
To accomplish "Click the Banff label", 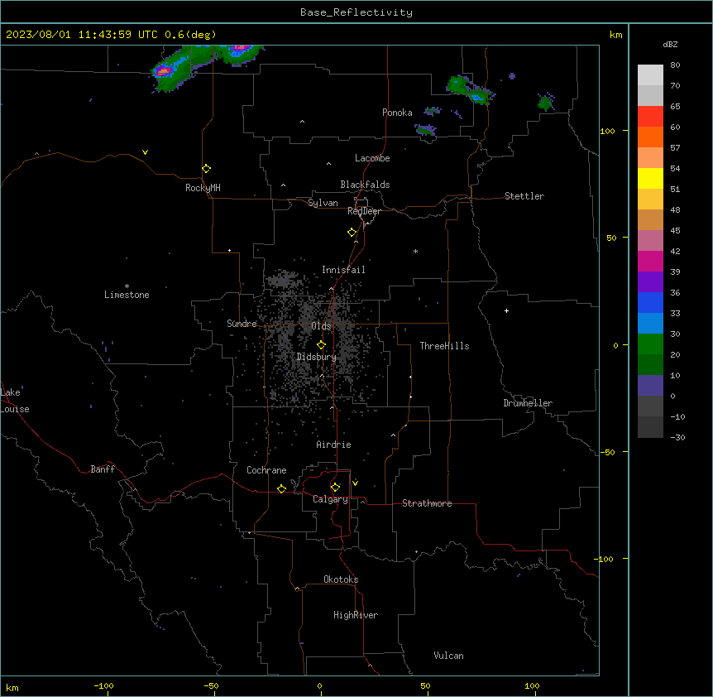I will click(103, 469).
